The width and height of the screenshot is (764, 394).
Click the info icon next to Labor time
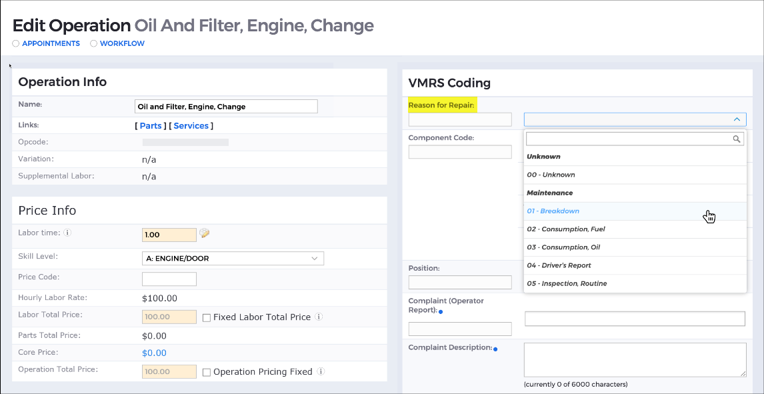[x=68, y=233]
